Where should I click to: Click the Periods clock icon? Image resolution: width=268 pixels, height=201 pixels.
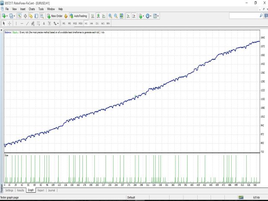click(x=148, y=16)
